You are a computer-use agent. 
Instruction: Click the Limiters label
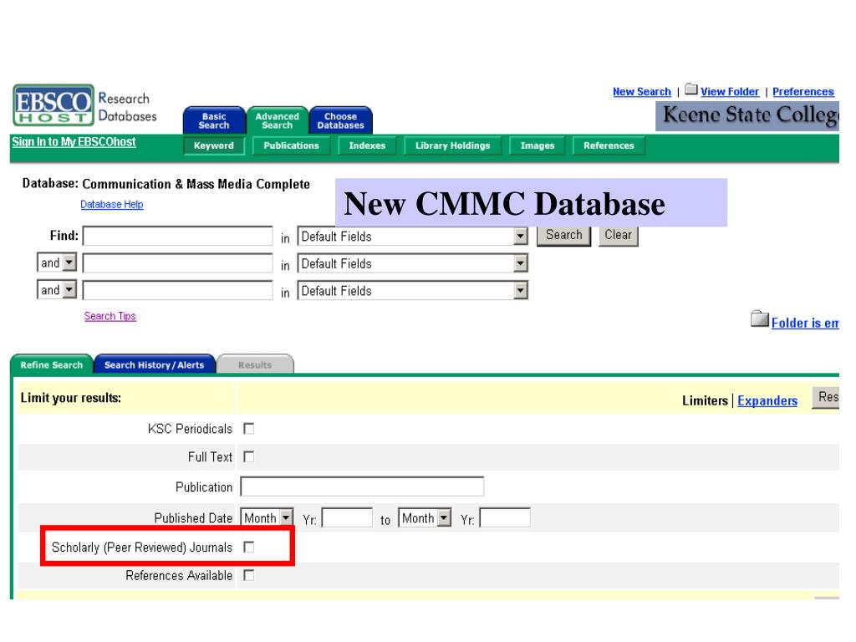click(705, 400)
